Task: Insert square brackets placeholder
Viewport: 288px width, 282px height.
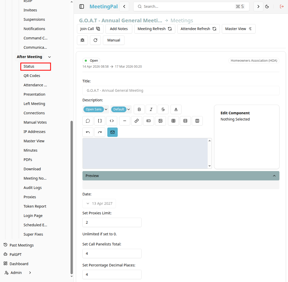Action: (100, 121)
